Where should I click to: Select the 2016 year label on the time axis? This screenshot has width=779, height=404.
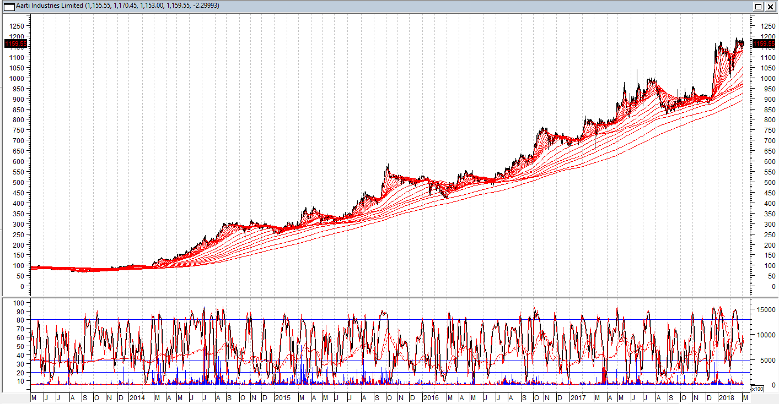point(430,397)
